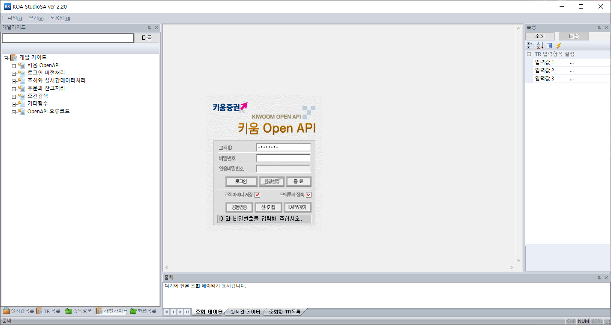611x325 pixels.
Task: Switch to 화면목록 tab
Action: (x=144, y=311)
